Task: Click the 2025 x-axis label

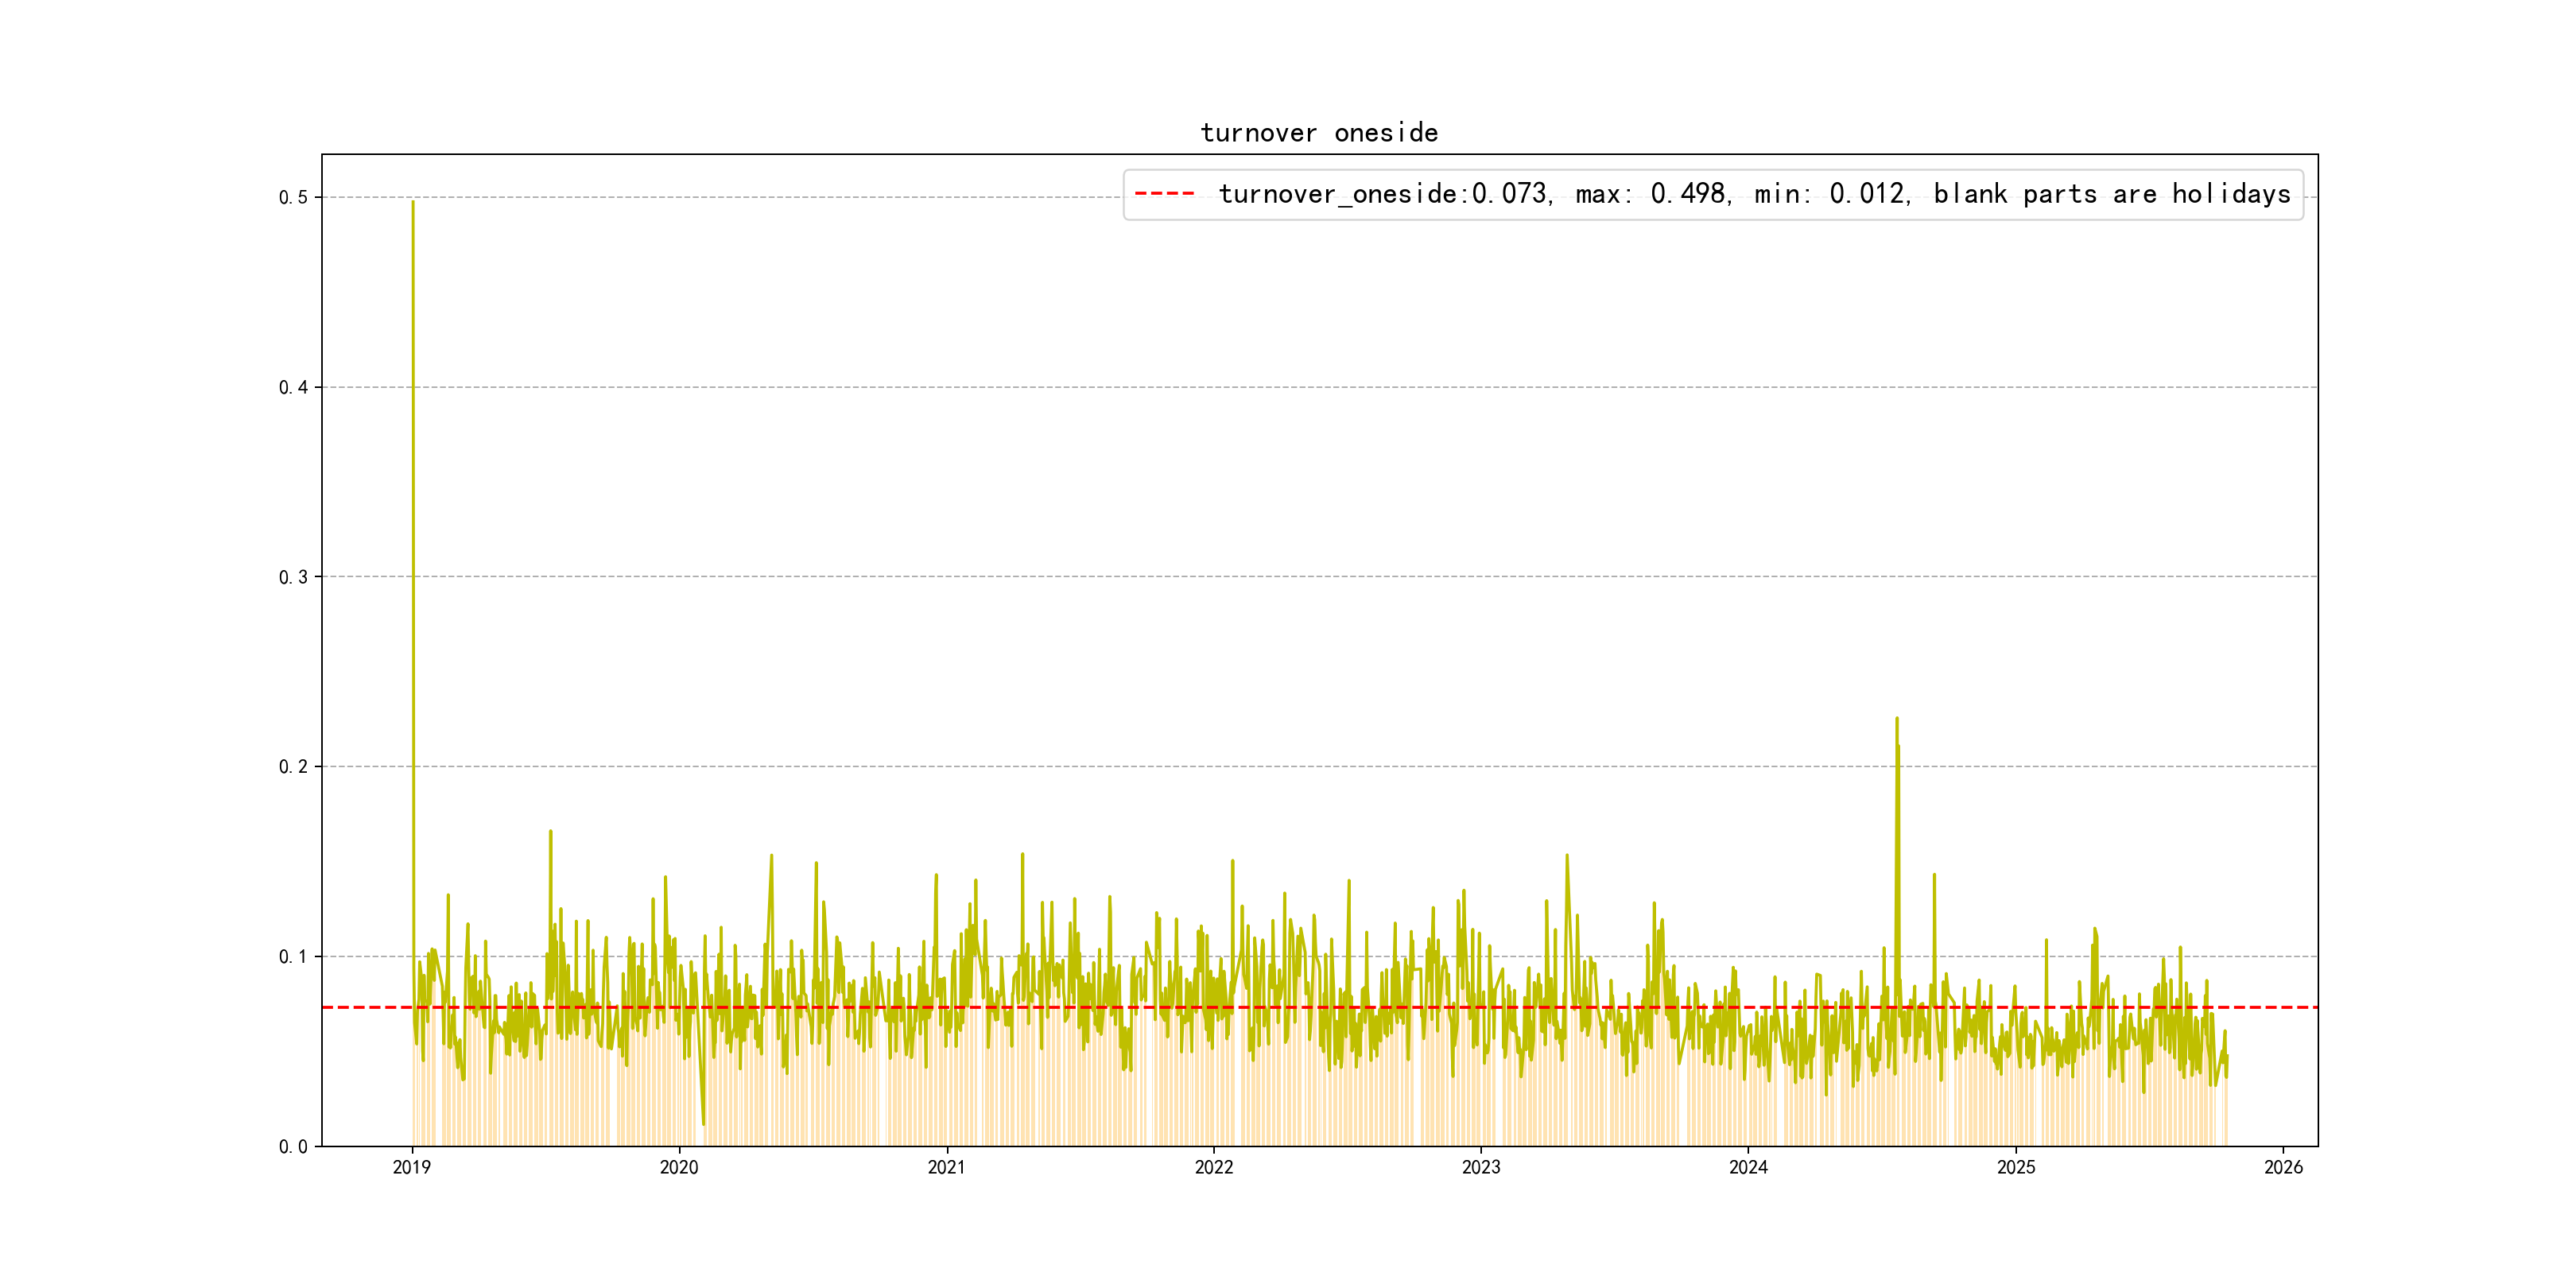Action: (2016, 1167)
